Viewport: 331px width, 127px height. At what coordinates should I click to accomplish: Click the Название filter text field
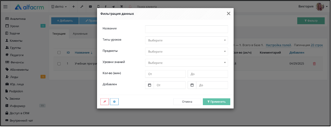(186, 29)
